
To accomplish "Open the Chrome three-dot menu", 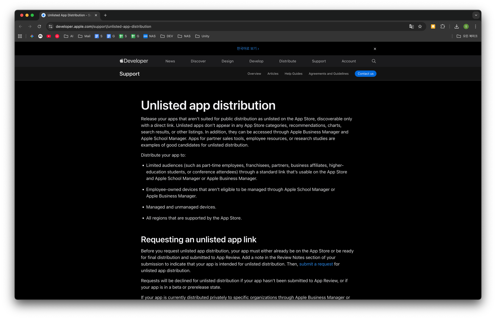I will click(476, 26).
